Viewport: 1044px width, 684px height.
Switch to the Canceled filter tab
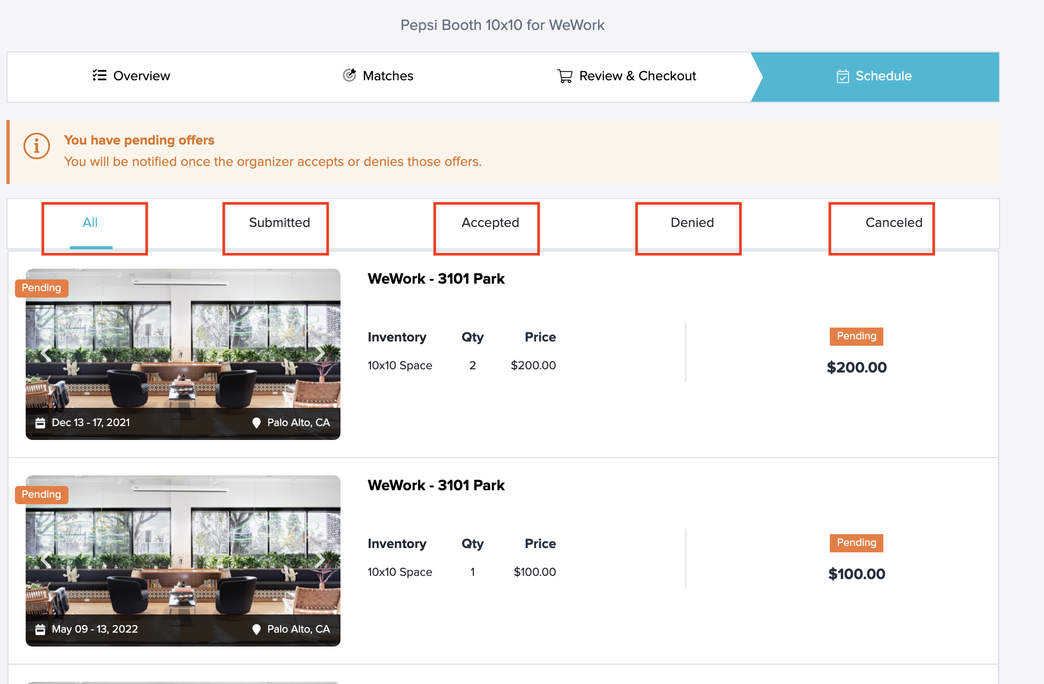894,223
